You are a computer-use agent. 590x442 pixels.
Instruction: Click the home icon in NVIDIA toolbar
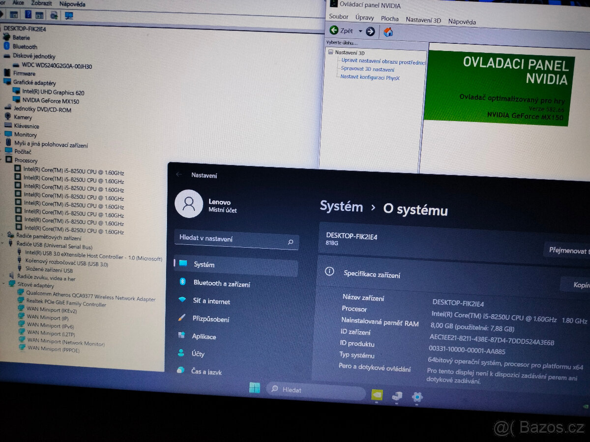388,32
